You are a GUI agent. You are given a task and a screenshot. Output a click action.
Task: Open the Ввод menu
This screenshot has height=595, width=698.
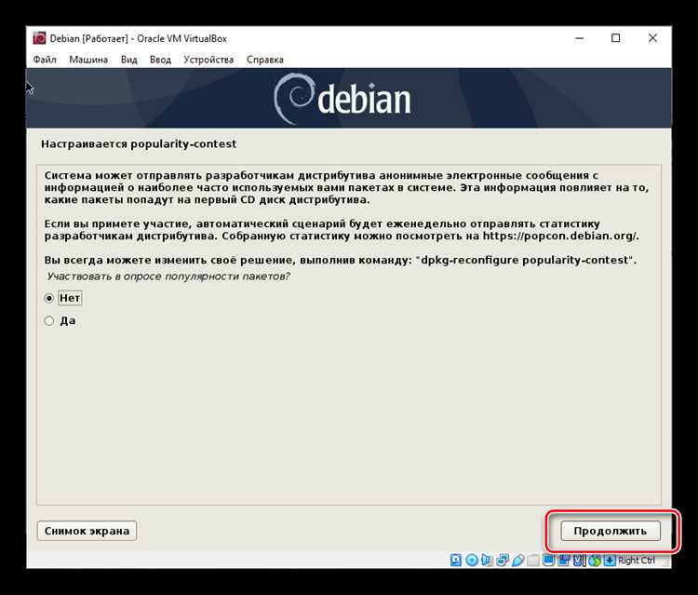tap(160, 60)
